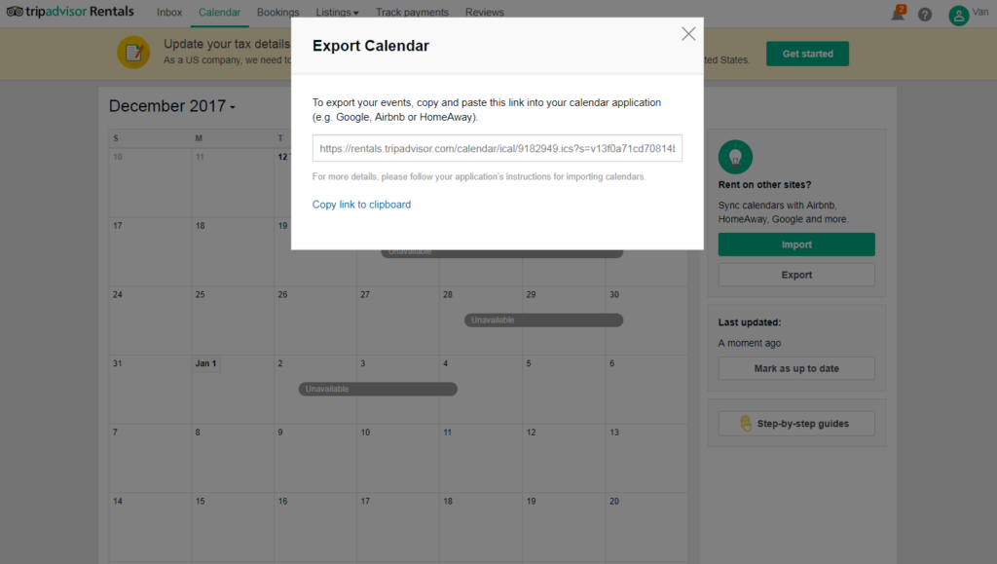Select the calendar export URL field
This screenshot has width=997, height=564.
click(x=497, y=148)
